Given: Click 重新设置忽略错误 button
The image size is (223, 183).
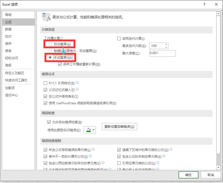Looking at the screenshot, I should pyautogui.click(x=119, y=127).
